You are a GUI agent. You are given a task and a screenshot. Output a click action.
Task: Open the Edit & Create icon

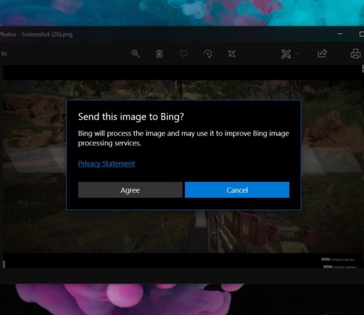[286, 54]
